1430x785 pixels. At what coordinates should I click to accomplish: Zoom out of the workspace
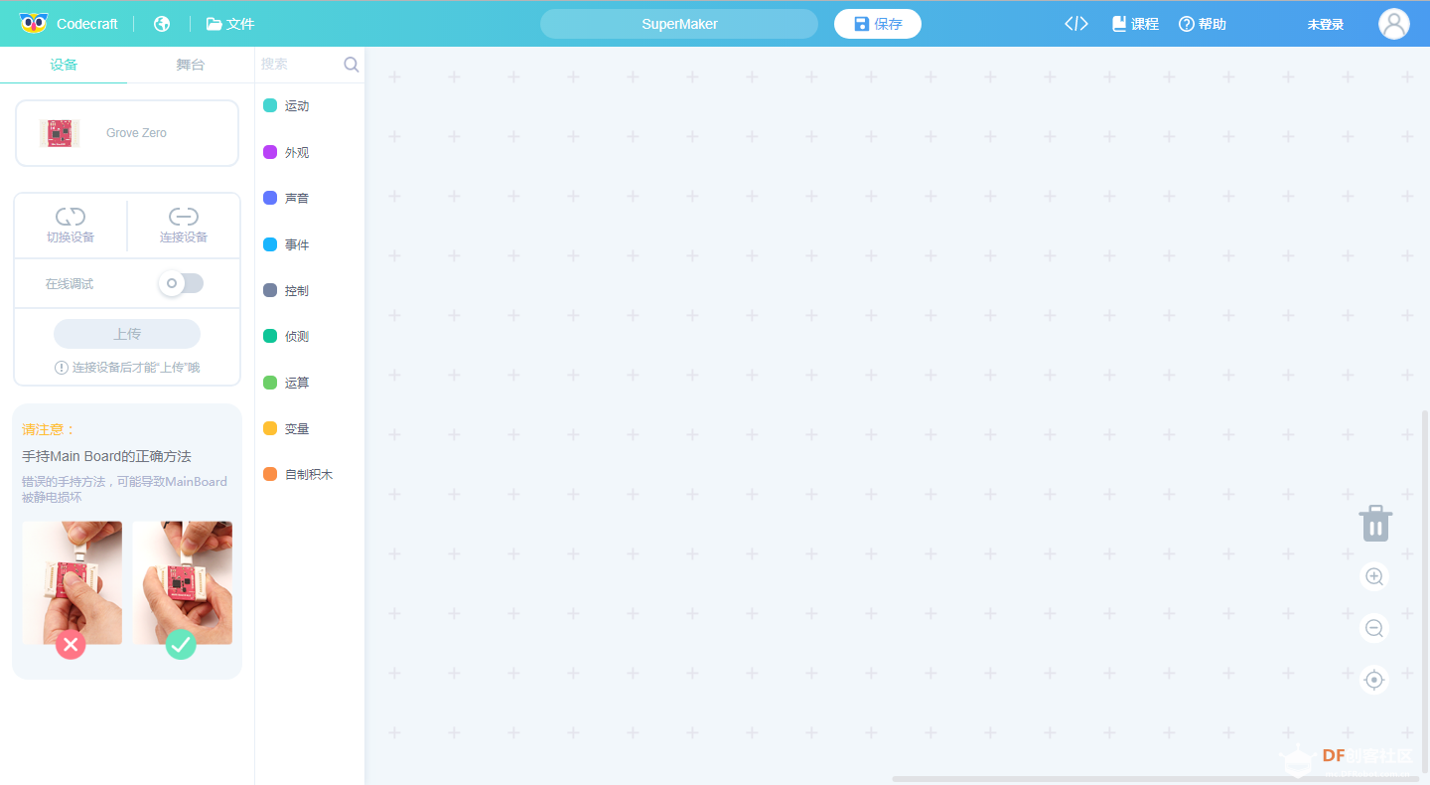pyautogui.click(x=1374, y=628)
